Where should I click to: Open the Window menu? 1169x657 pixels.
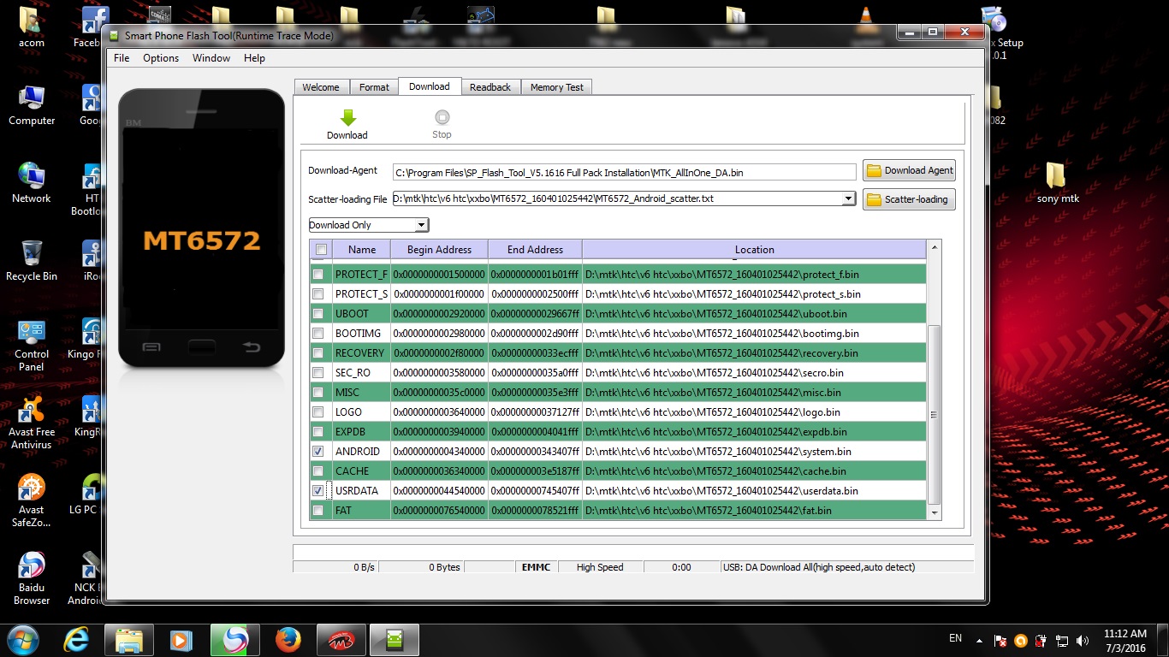(211, 58)
